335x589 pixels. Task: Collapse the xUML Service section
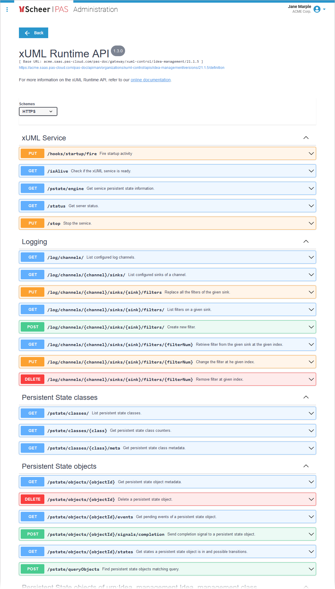point(306,138)
